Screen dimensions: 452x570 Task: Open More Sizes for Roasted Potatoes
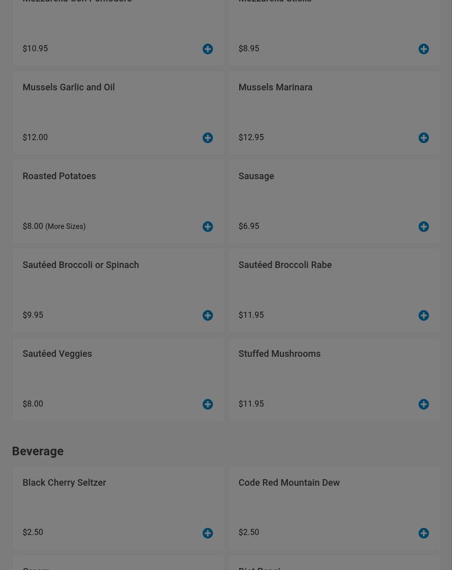click(x=66, y=226)
